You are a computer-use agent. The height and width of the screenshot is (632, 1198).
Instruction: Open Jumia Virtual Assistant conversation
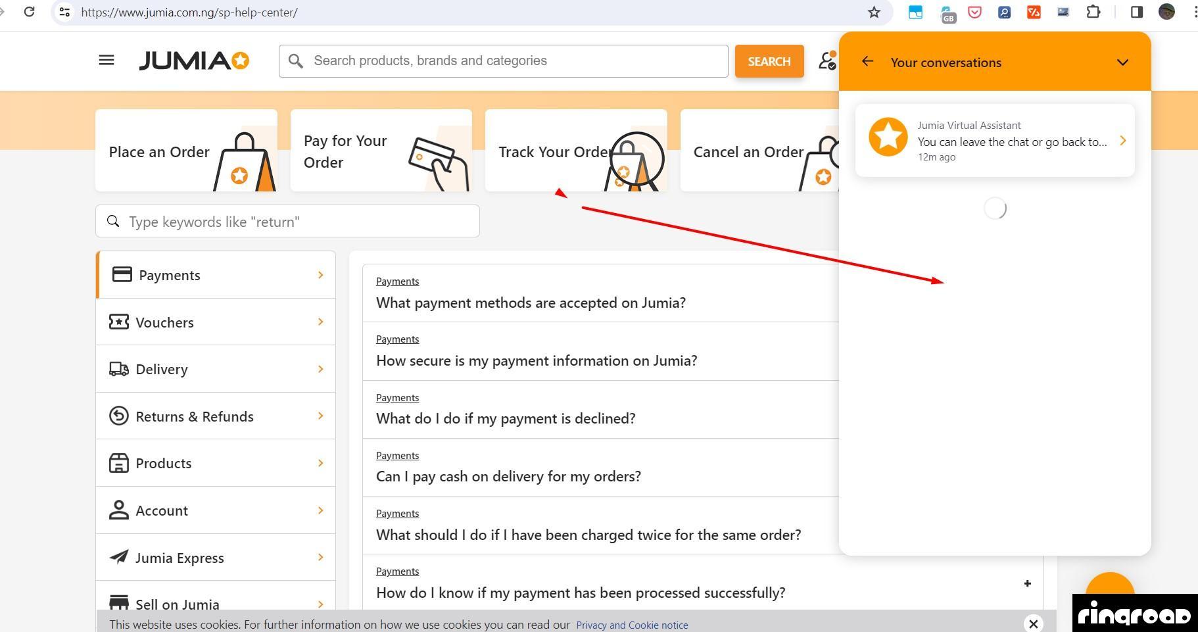pos(995,141)
